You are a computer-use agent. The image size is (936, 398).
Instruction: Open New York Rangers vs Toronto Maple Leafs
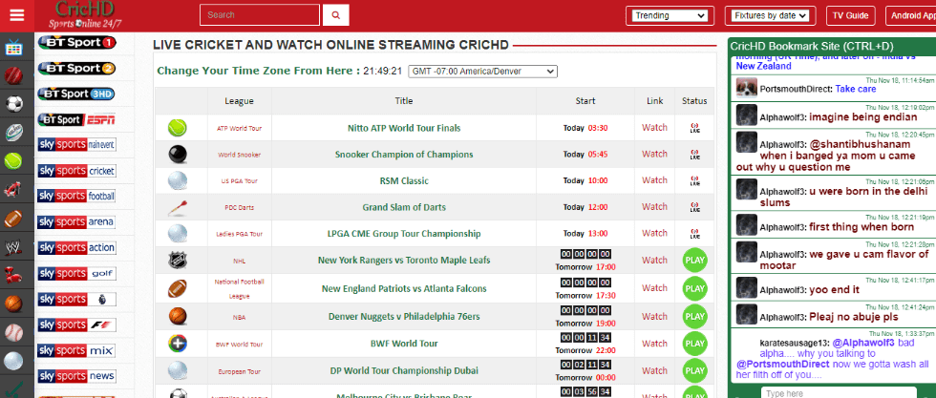point(404,261)
